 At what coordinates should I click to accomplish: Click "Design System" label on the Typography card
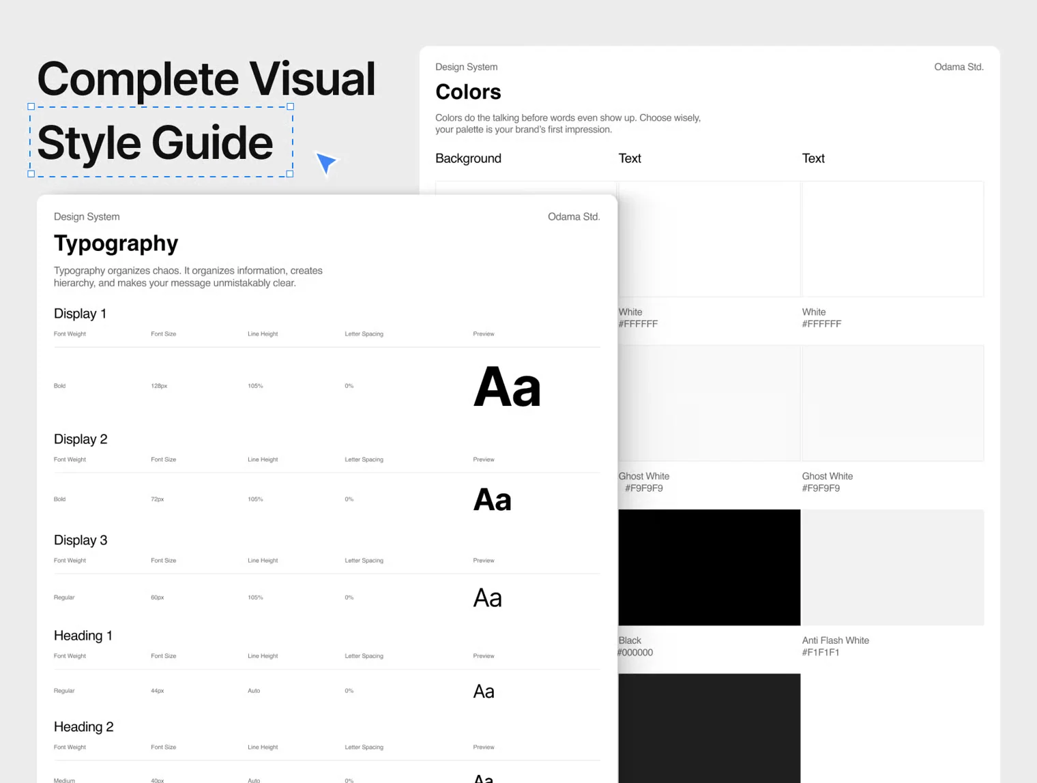coord(87,217)
